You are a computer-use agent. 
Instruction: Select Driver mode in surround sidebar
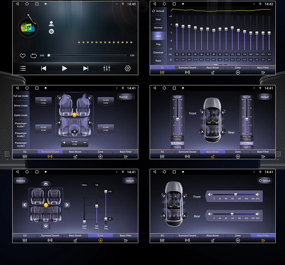[x=21, y=105]
